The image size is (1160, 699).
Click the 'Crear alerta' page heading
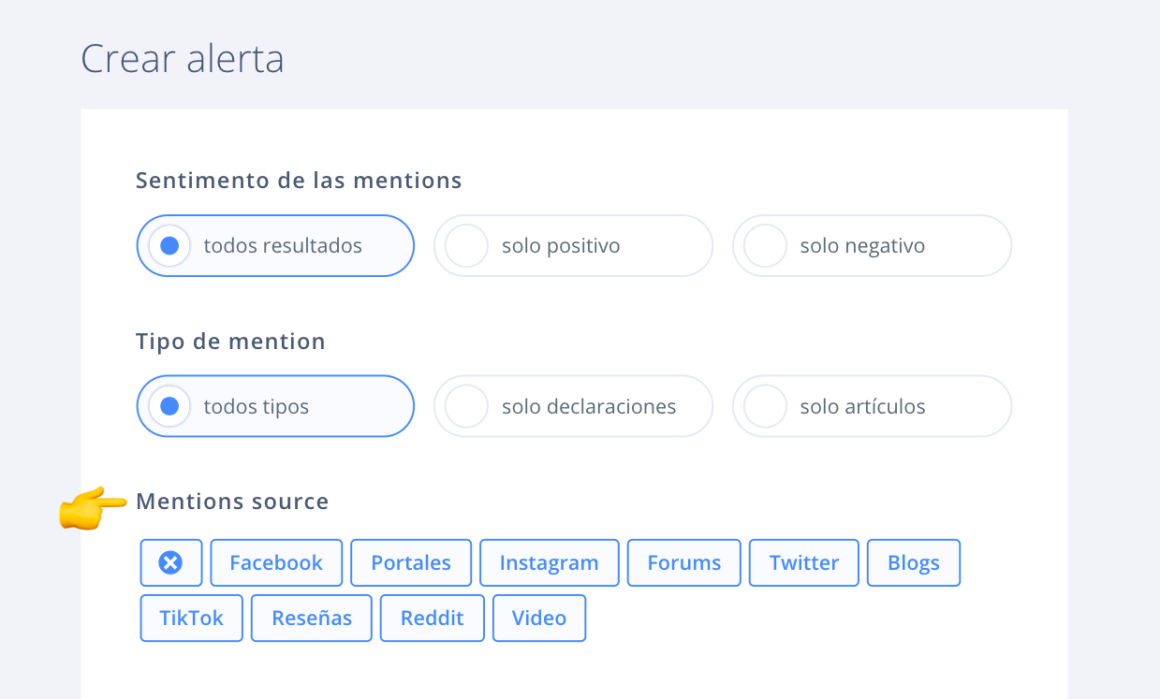point(183,59)
